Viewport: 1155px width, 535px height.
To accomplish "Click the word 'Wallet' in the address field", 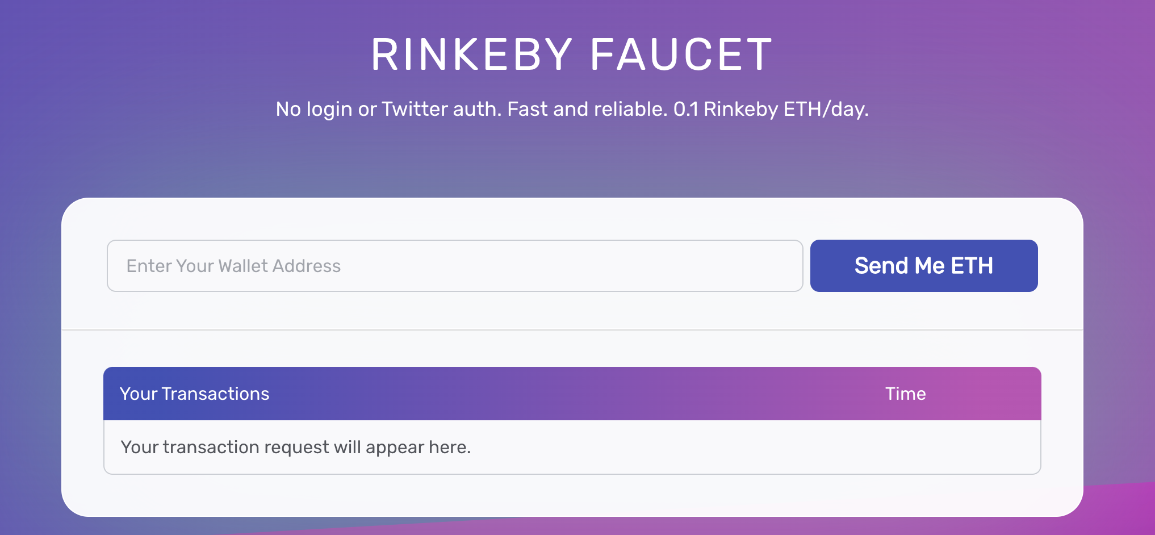I will 242,266.
